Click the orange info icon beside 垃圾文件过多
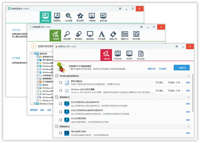This screenshot has width=200, height=143. click(33, 46)
